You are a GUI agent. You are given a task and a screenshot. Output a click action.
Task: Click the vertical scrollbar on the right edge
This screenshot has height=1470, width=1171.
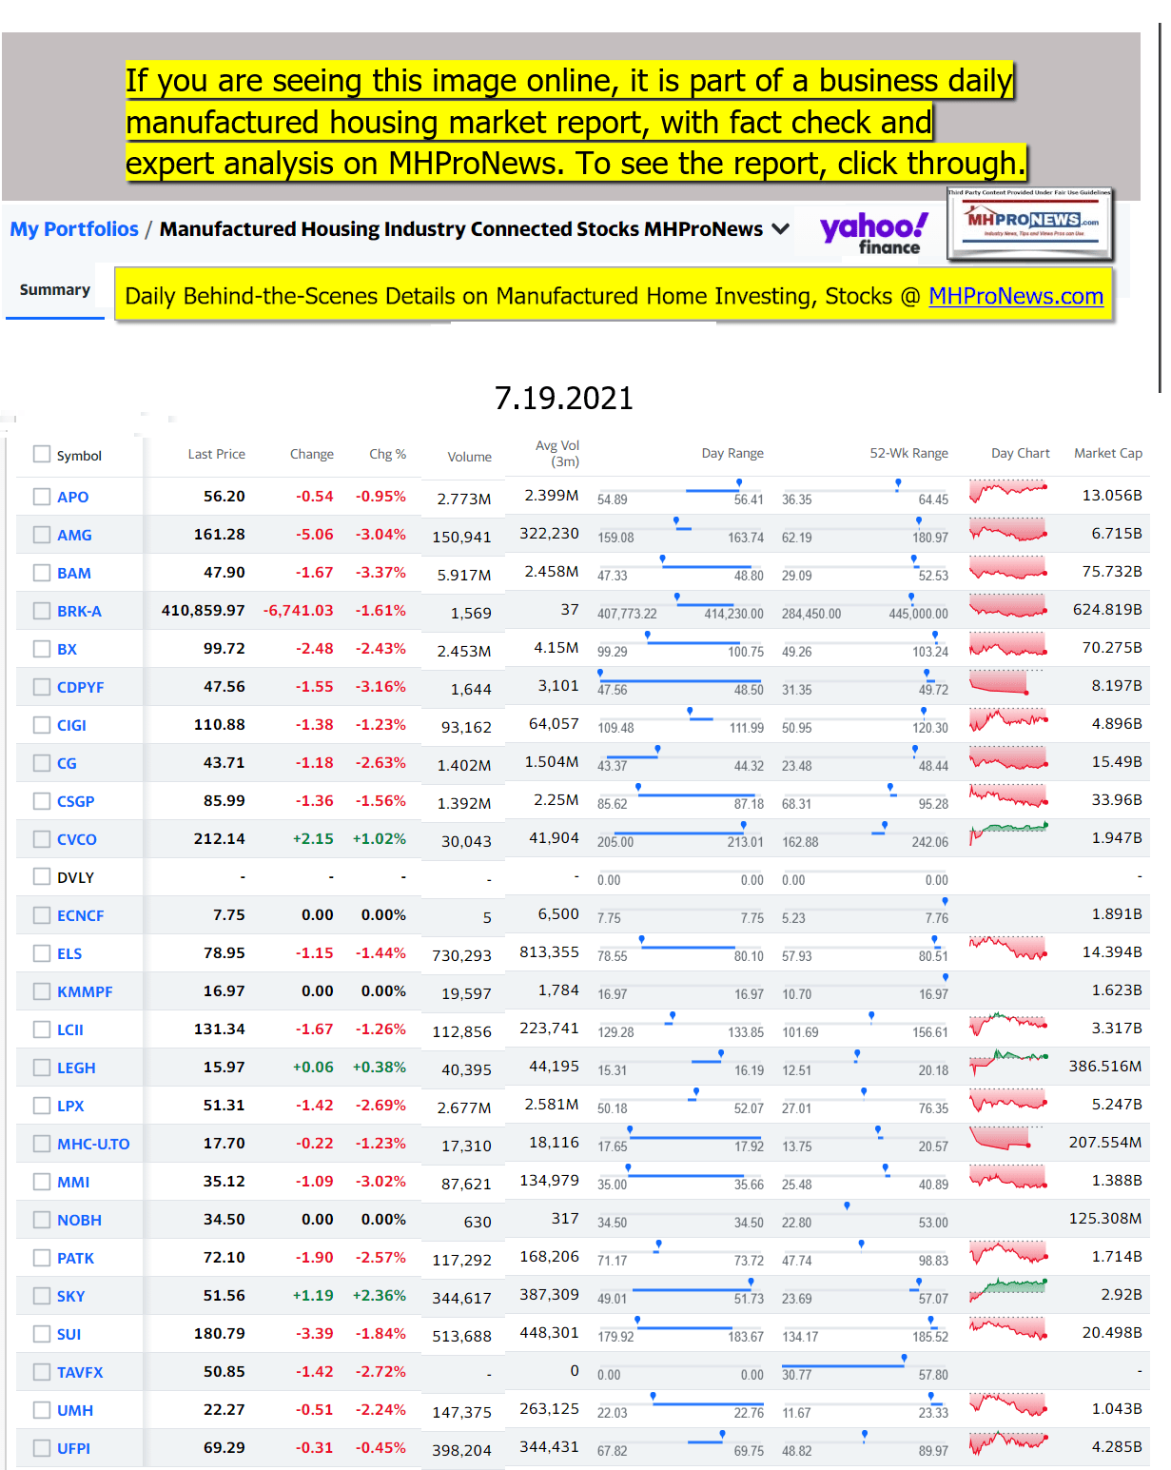tap(1160, 209)
